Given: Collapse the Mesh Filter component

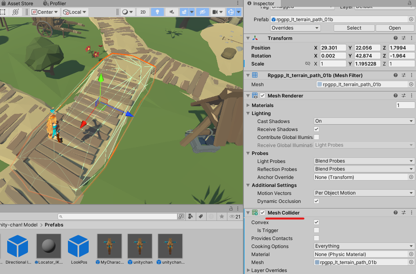Looking at the screenshot, I should point(248,75).
